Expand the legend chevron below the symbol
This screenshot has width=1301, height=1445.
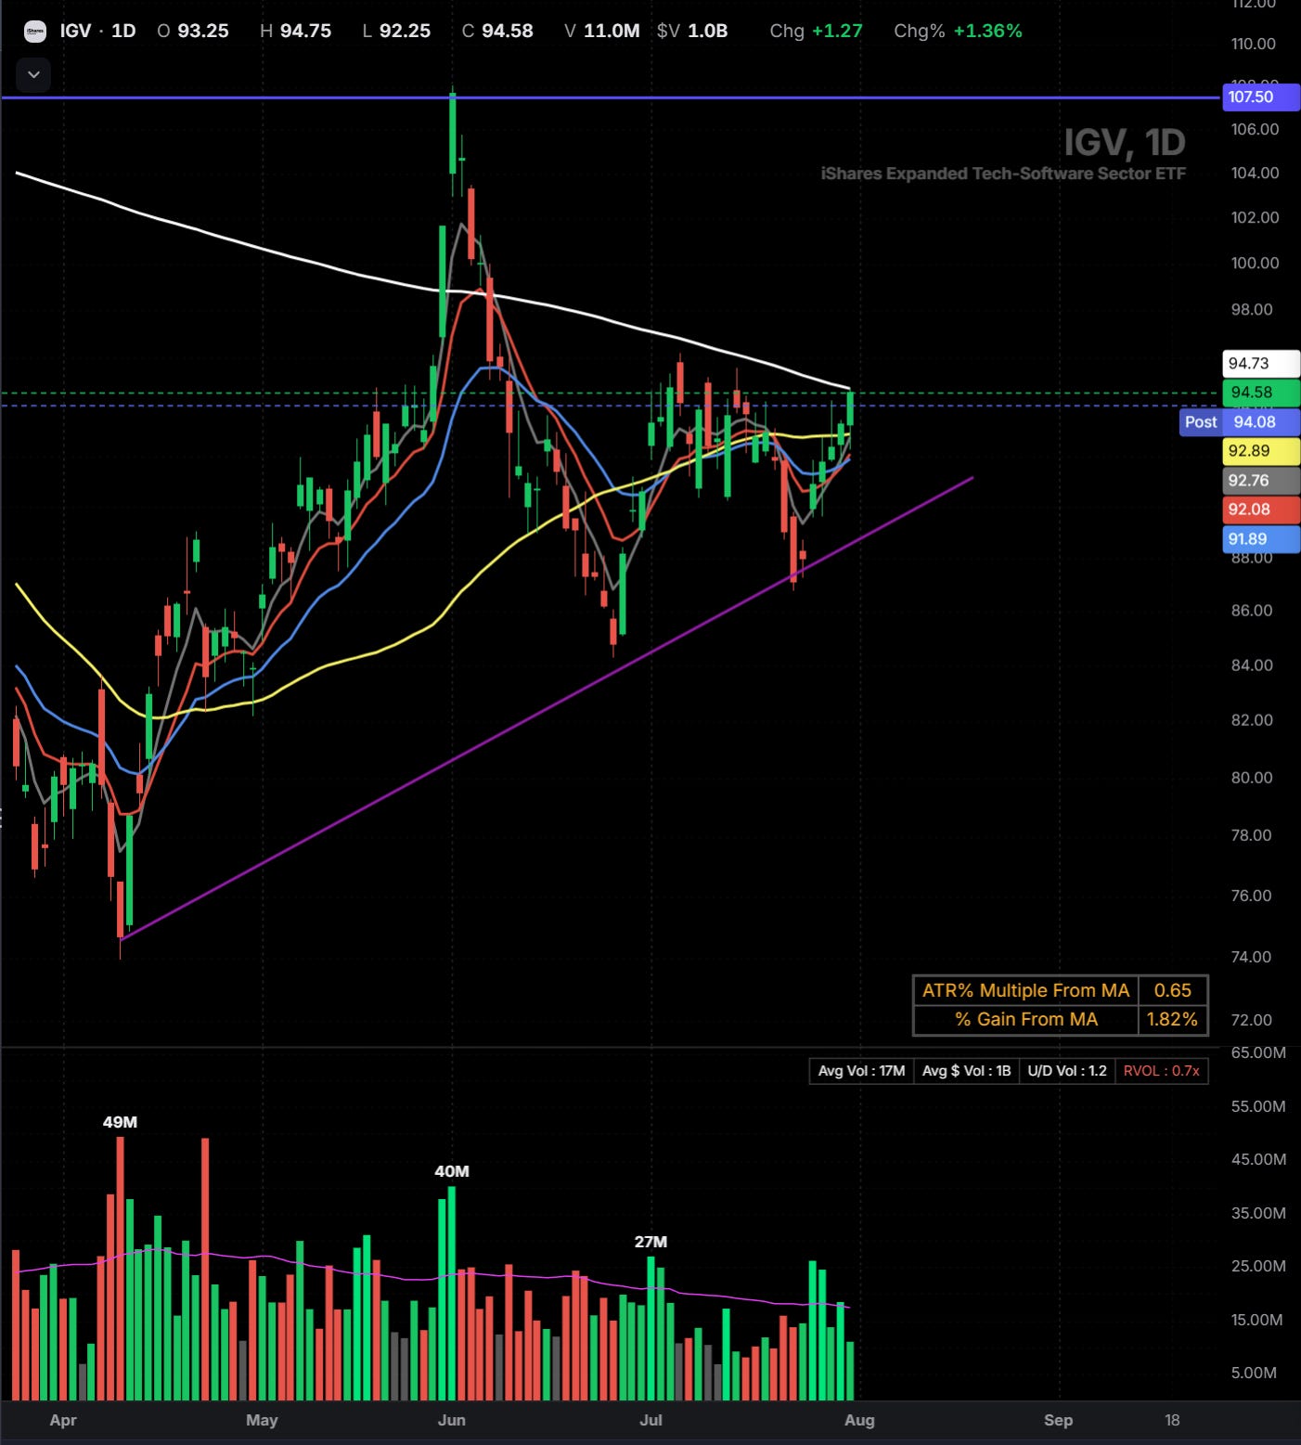click(x=33, y=74)
